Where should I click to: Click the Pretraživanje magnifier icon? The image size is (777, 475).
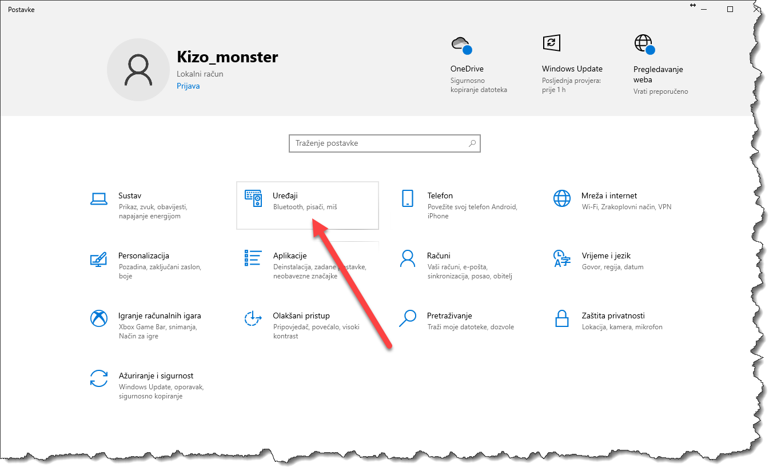[407, 318]
